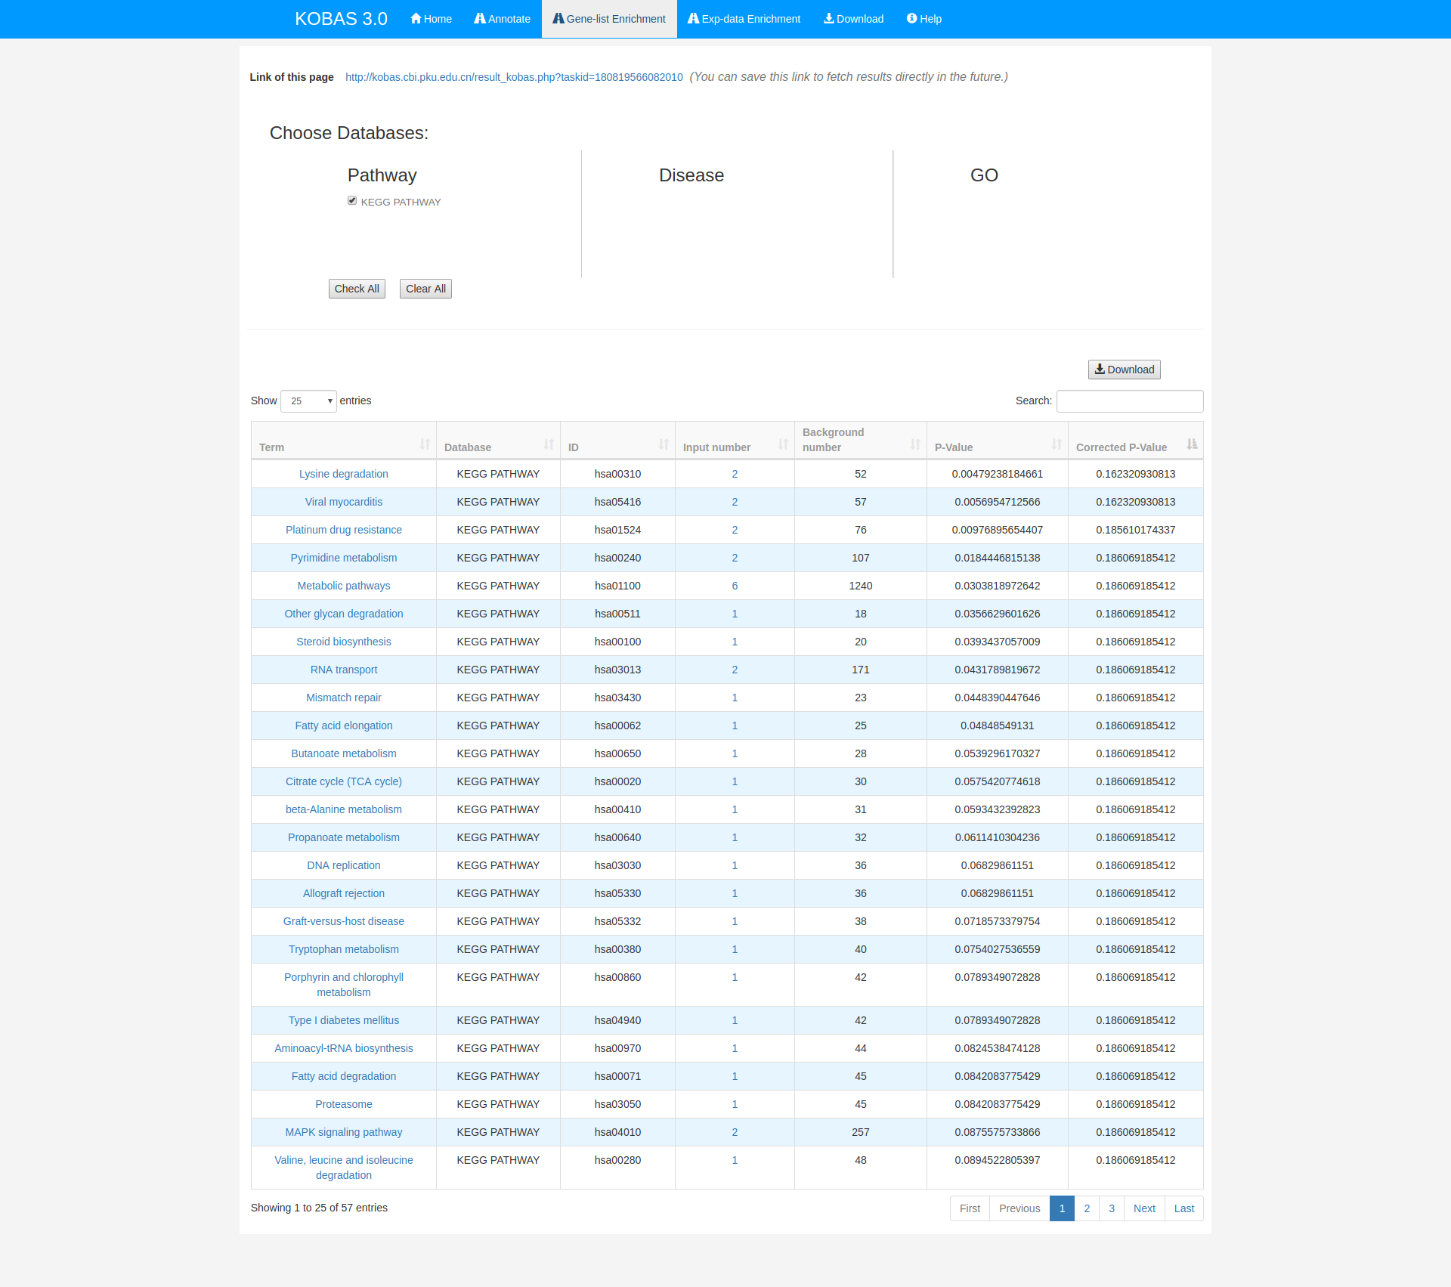The image size is (1451, 1287).
Task: Toggle Corrected P-Value sort order icon
Action: click(x=1192, y=444)
